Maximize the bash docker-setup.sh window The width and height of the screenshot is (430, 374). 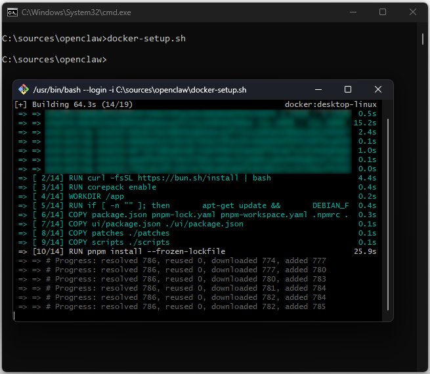348,90
